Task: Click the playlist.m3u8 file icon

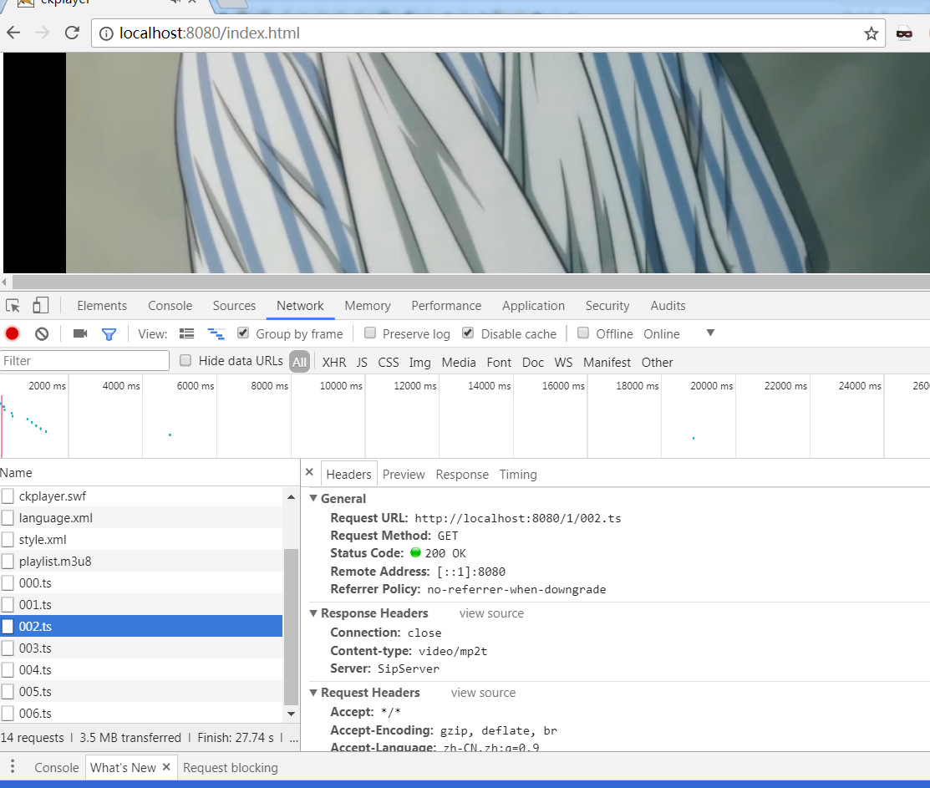Action: tap(8, 561)
